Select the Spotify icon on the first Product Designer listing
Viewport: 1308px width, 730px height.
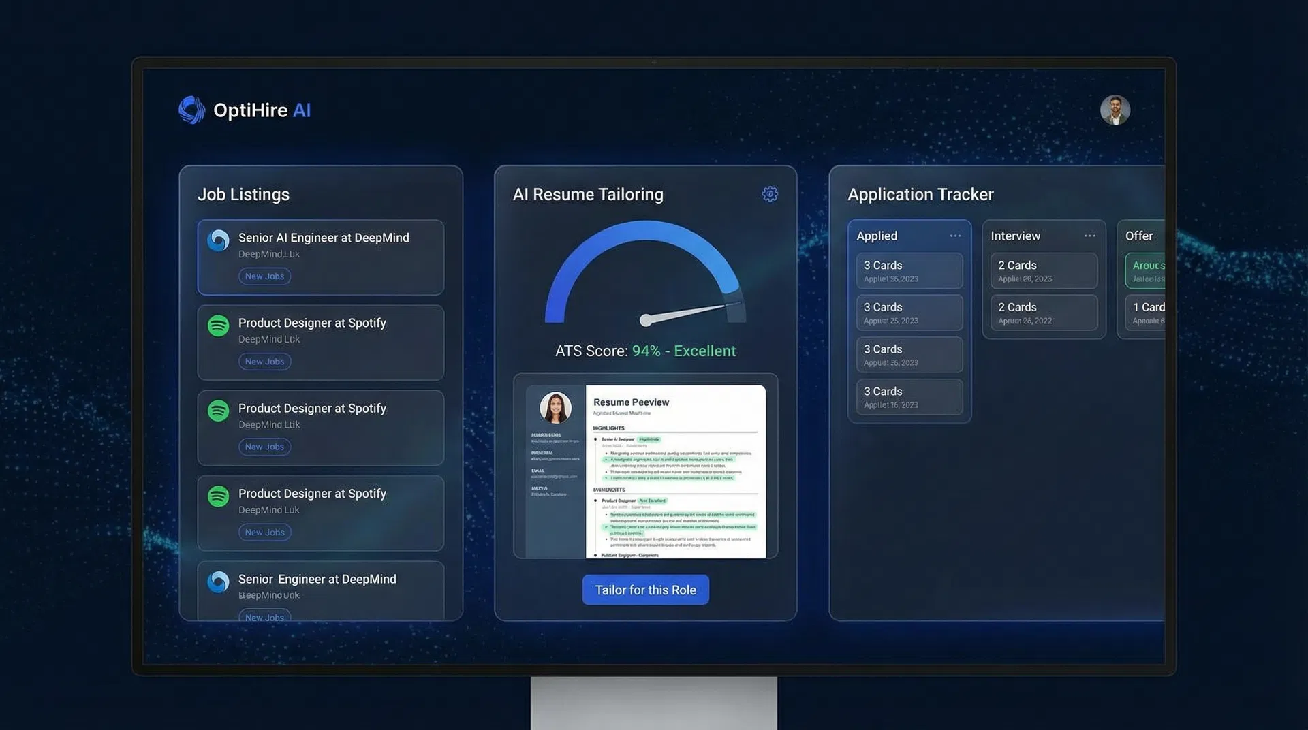click(x=218, y=326)
